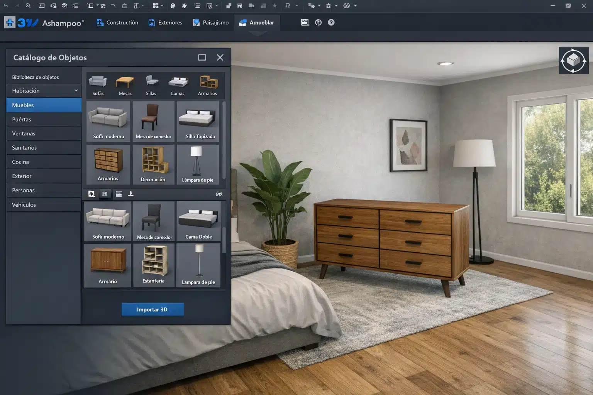Image resolution: width=593 pixels, height=395 pixels.
Task: Toggle the list view icon in catalog filter row
Action: coord(105,194)
